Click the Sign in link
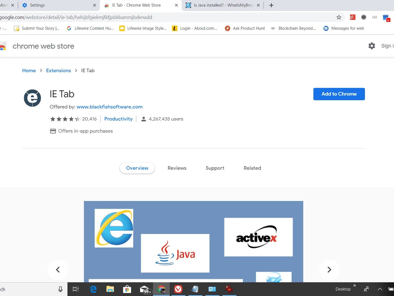This screenshot has height=296, width=394. [387, 46]
